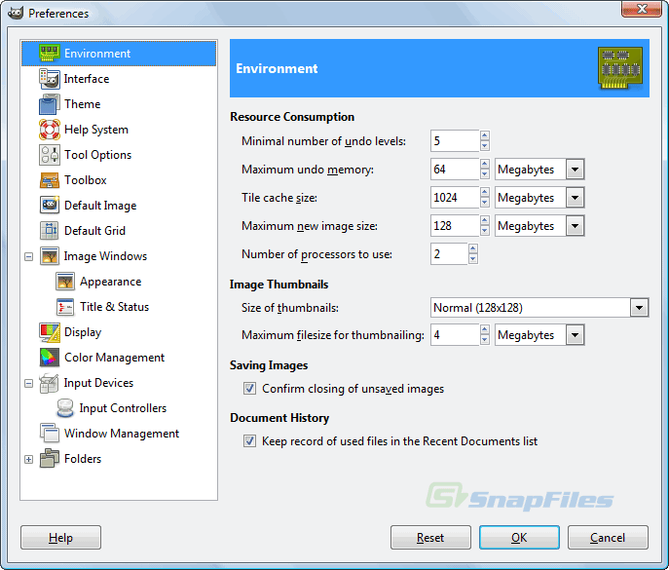Toggle Confirm closing of unsaved images
Viewport: 669px width, 570px height.
pos(250,389)
